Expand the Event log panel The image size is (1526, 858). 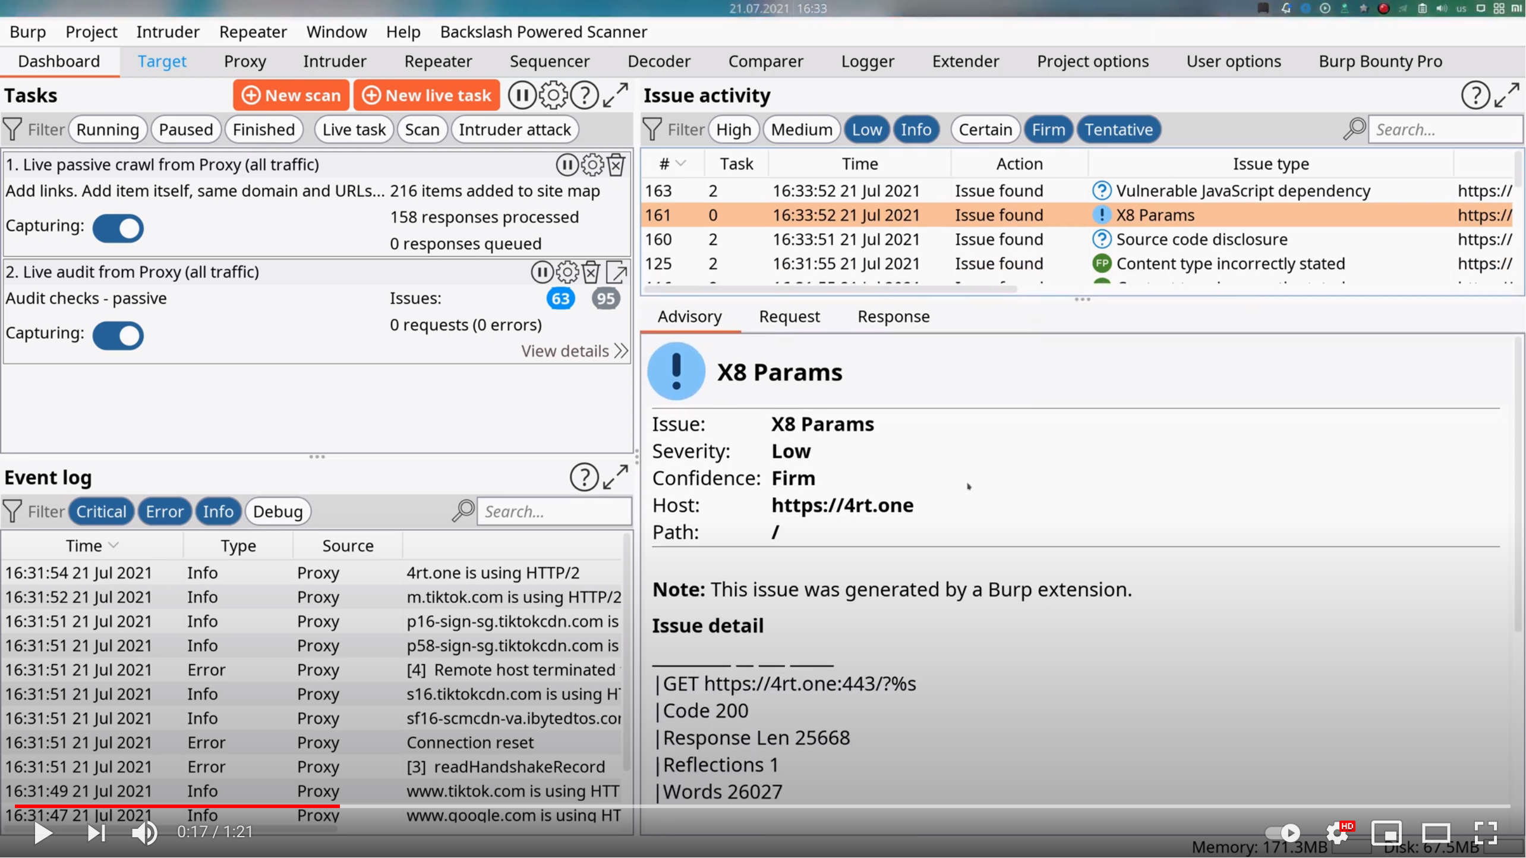pyautogui.click(x=616, y=477)
